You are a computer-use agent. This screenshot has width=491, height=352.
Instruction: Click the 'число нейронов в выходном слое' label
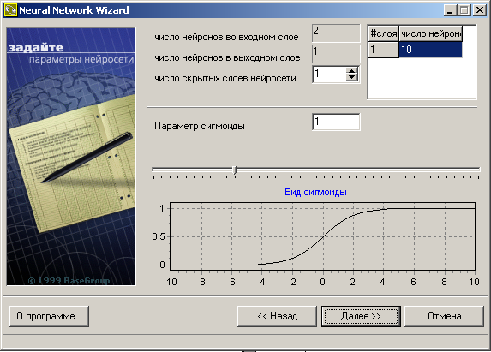pos(227,57)
